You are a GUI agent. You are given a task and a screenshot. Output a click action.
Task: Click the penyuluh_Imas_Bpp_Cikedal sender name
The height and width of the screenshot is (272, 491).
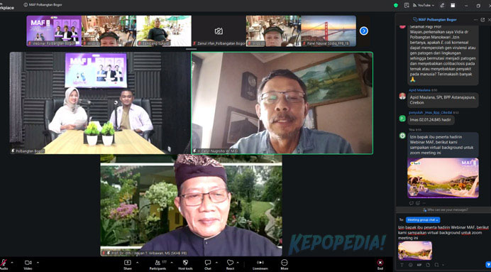(x=430, y=112)
